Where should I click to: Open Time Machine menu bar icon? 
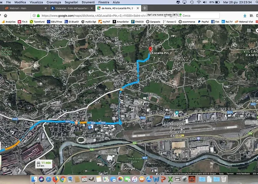pos(192,2)
